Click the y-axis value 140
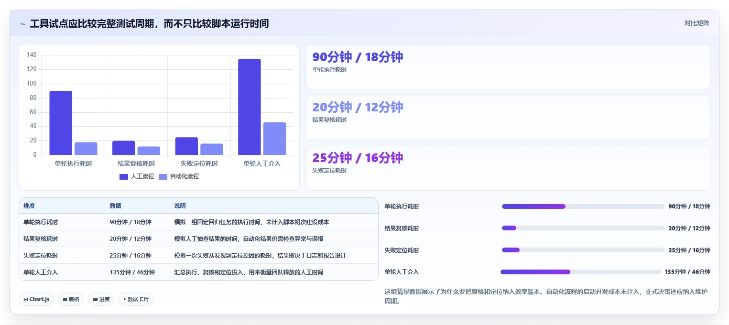Viewport: 729px width, 325px height. tap(32, 55)
